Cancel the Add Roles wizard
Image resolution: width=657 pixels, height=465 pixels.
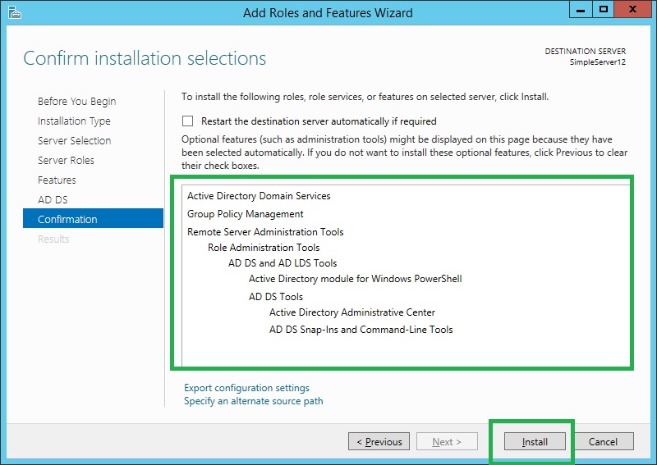(x=603, y=441)
